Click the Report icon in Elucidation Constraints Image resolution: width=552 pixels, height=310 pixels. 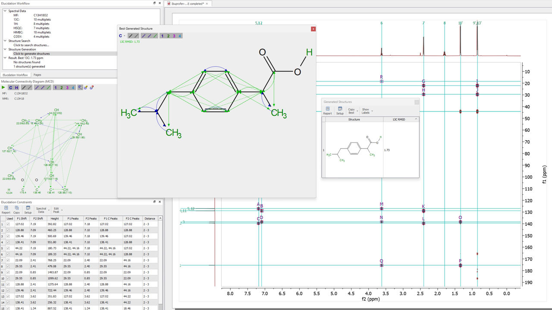coord(6,210)
